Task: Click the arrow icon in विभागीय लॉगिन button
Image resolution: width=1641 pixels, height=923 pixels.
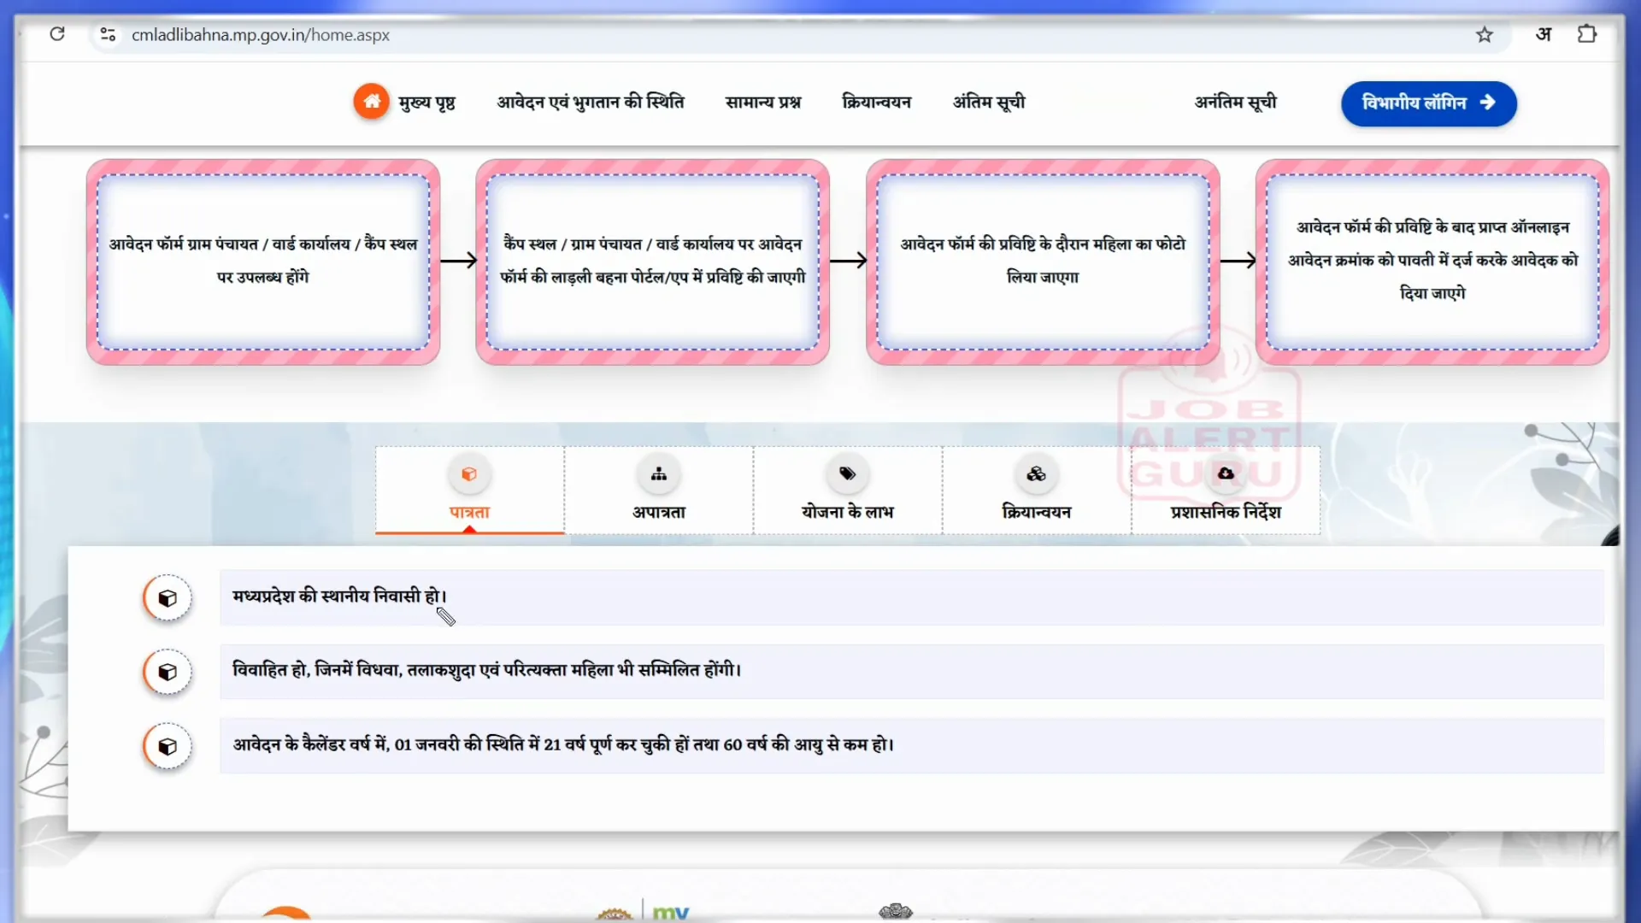Action: pyautogui.click(x=1488, y=103)
